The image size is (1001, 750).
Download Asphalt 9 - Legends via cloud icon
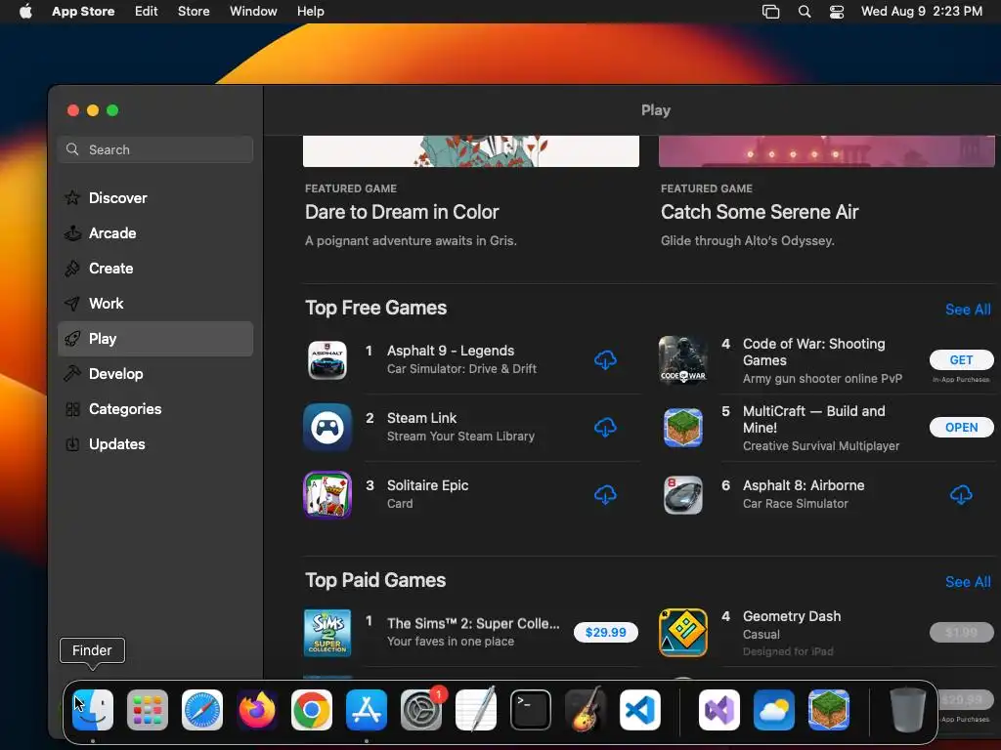click(x=605, y=359)
